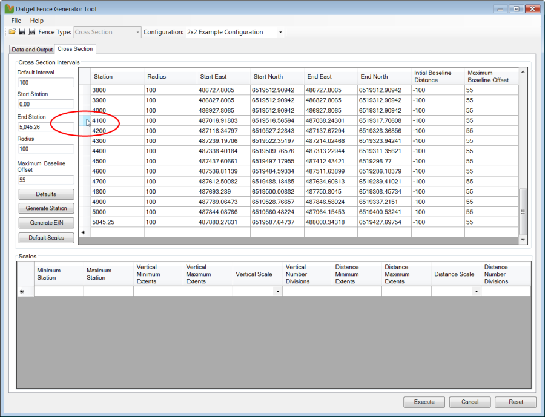Click scroll up arrow of intervals grid
Screen dimensions: 545x417
(x=523, y=71)
